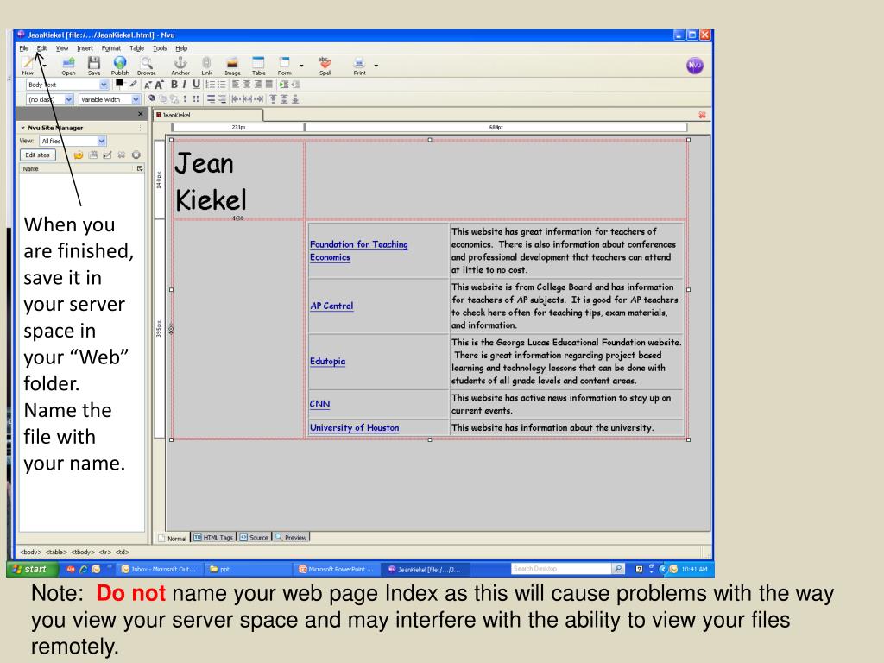Click the Site Manager stop icon
The height and width of the screenshot is (663, 884).
pyautogui.click(x=136, y=155)
